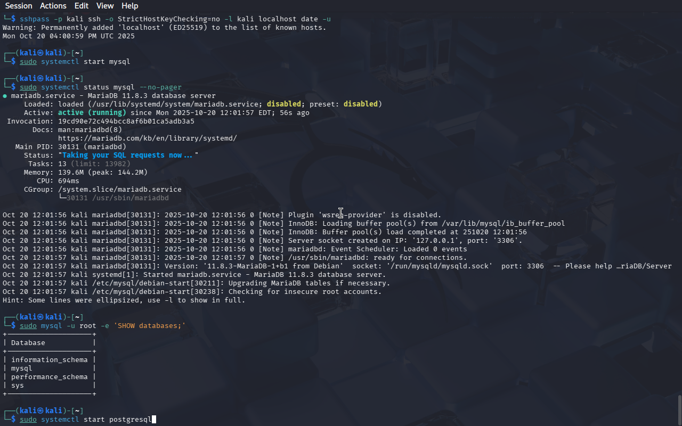This screenshot has width=682, height=426.
Task: Open the Session menu
Action: pyautogui.click(x=19, y=6)
